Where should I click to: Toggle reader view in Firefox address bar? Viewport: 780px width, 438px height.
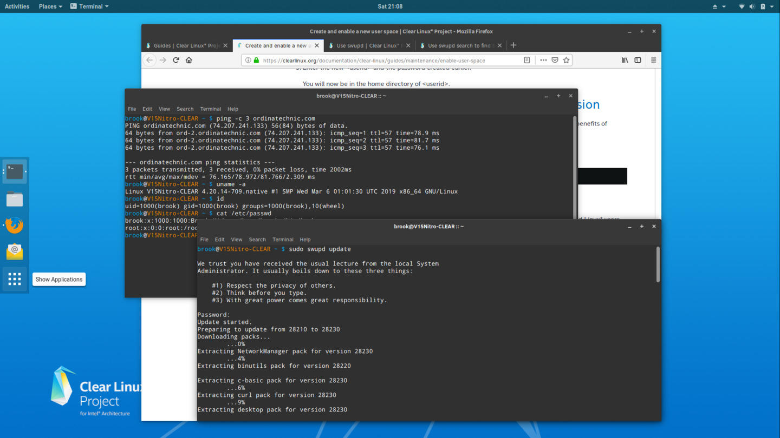coord(526,60)
